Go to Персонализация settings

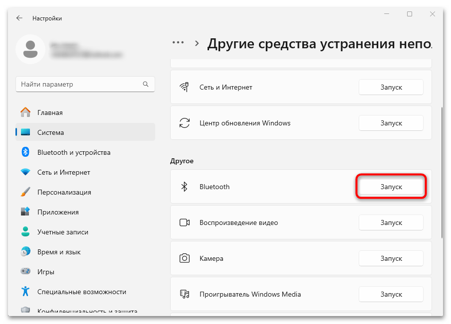click(x=85, y=192)
